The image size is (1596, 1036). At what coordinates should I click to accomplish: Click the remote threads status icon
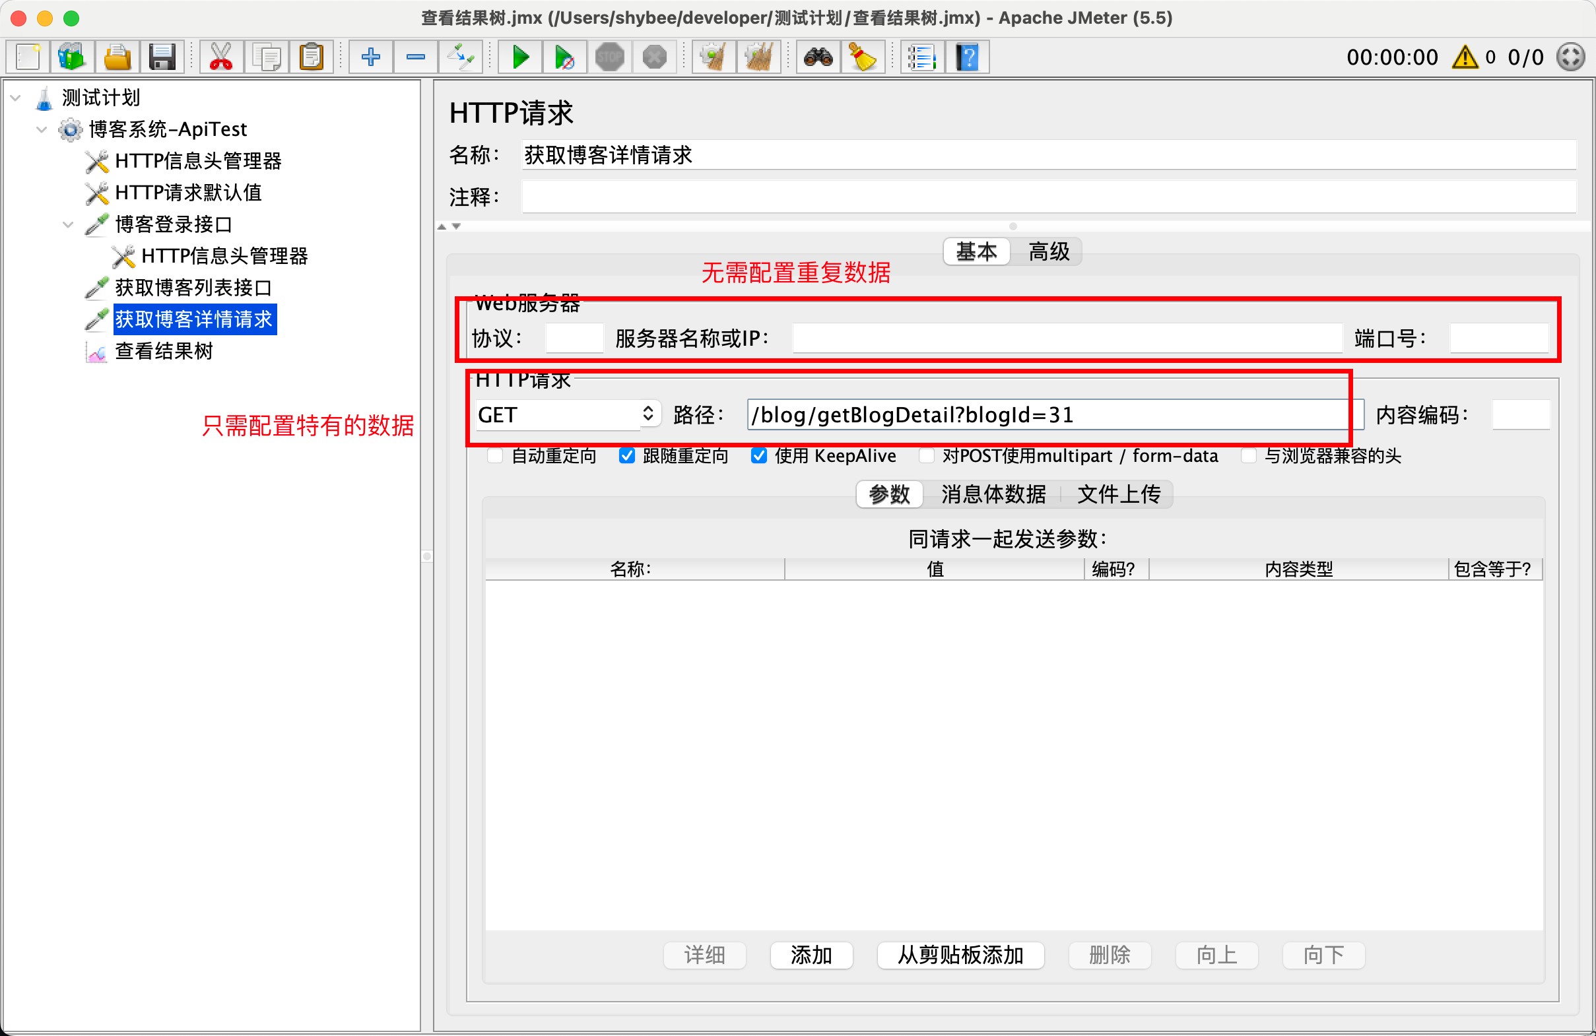(x=1570, y=57)
